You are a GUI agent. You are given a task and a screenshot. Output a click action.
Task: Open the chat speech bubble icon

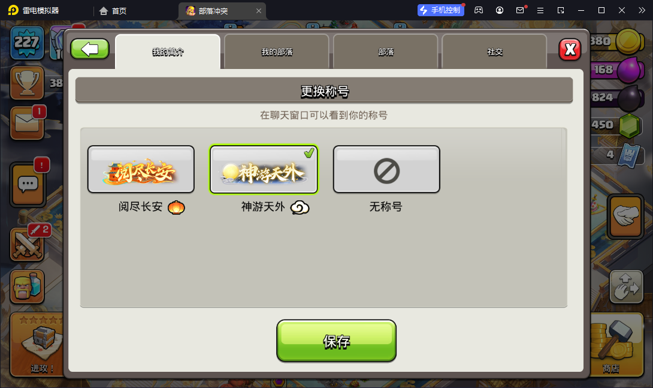(28, 185)
